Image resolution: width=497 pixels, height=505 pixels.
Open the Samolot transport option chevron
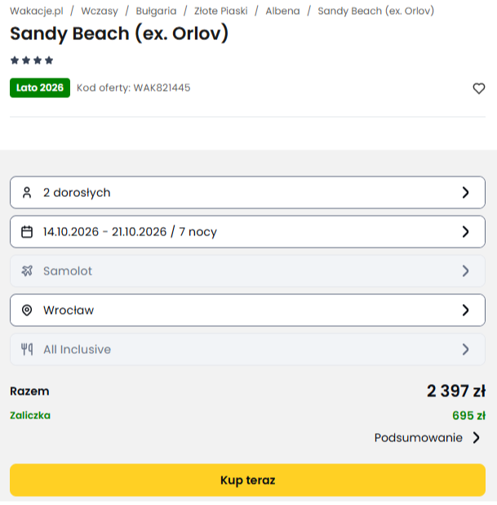(x=465, y=271)
